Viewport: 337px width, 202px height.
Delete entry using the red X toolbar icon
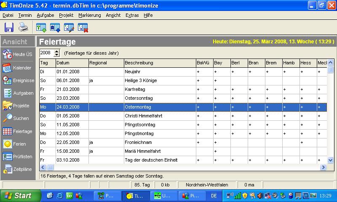(x=83, y=28)
